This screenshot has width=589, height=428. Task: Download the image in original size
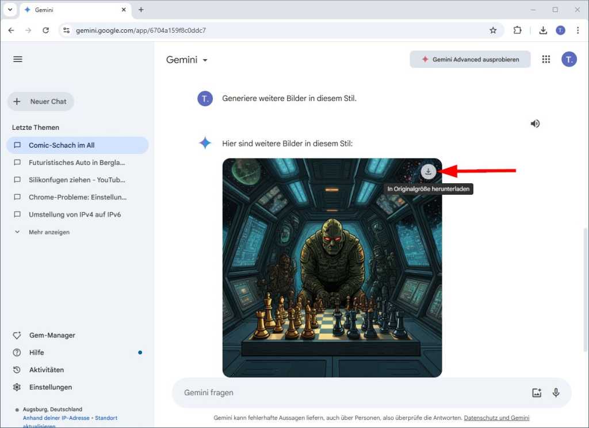click(x=428, y=171)
